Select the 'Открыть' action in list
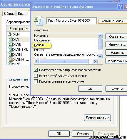 tap(66, 40)
